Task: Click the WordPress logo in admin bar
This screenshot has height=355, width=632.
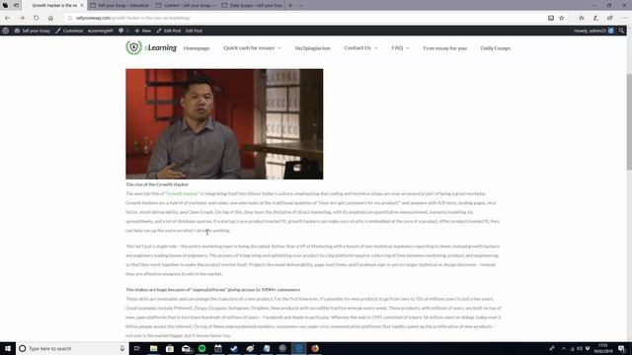Action: (x=6, y=31)
